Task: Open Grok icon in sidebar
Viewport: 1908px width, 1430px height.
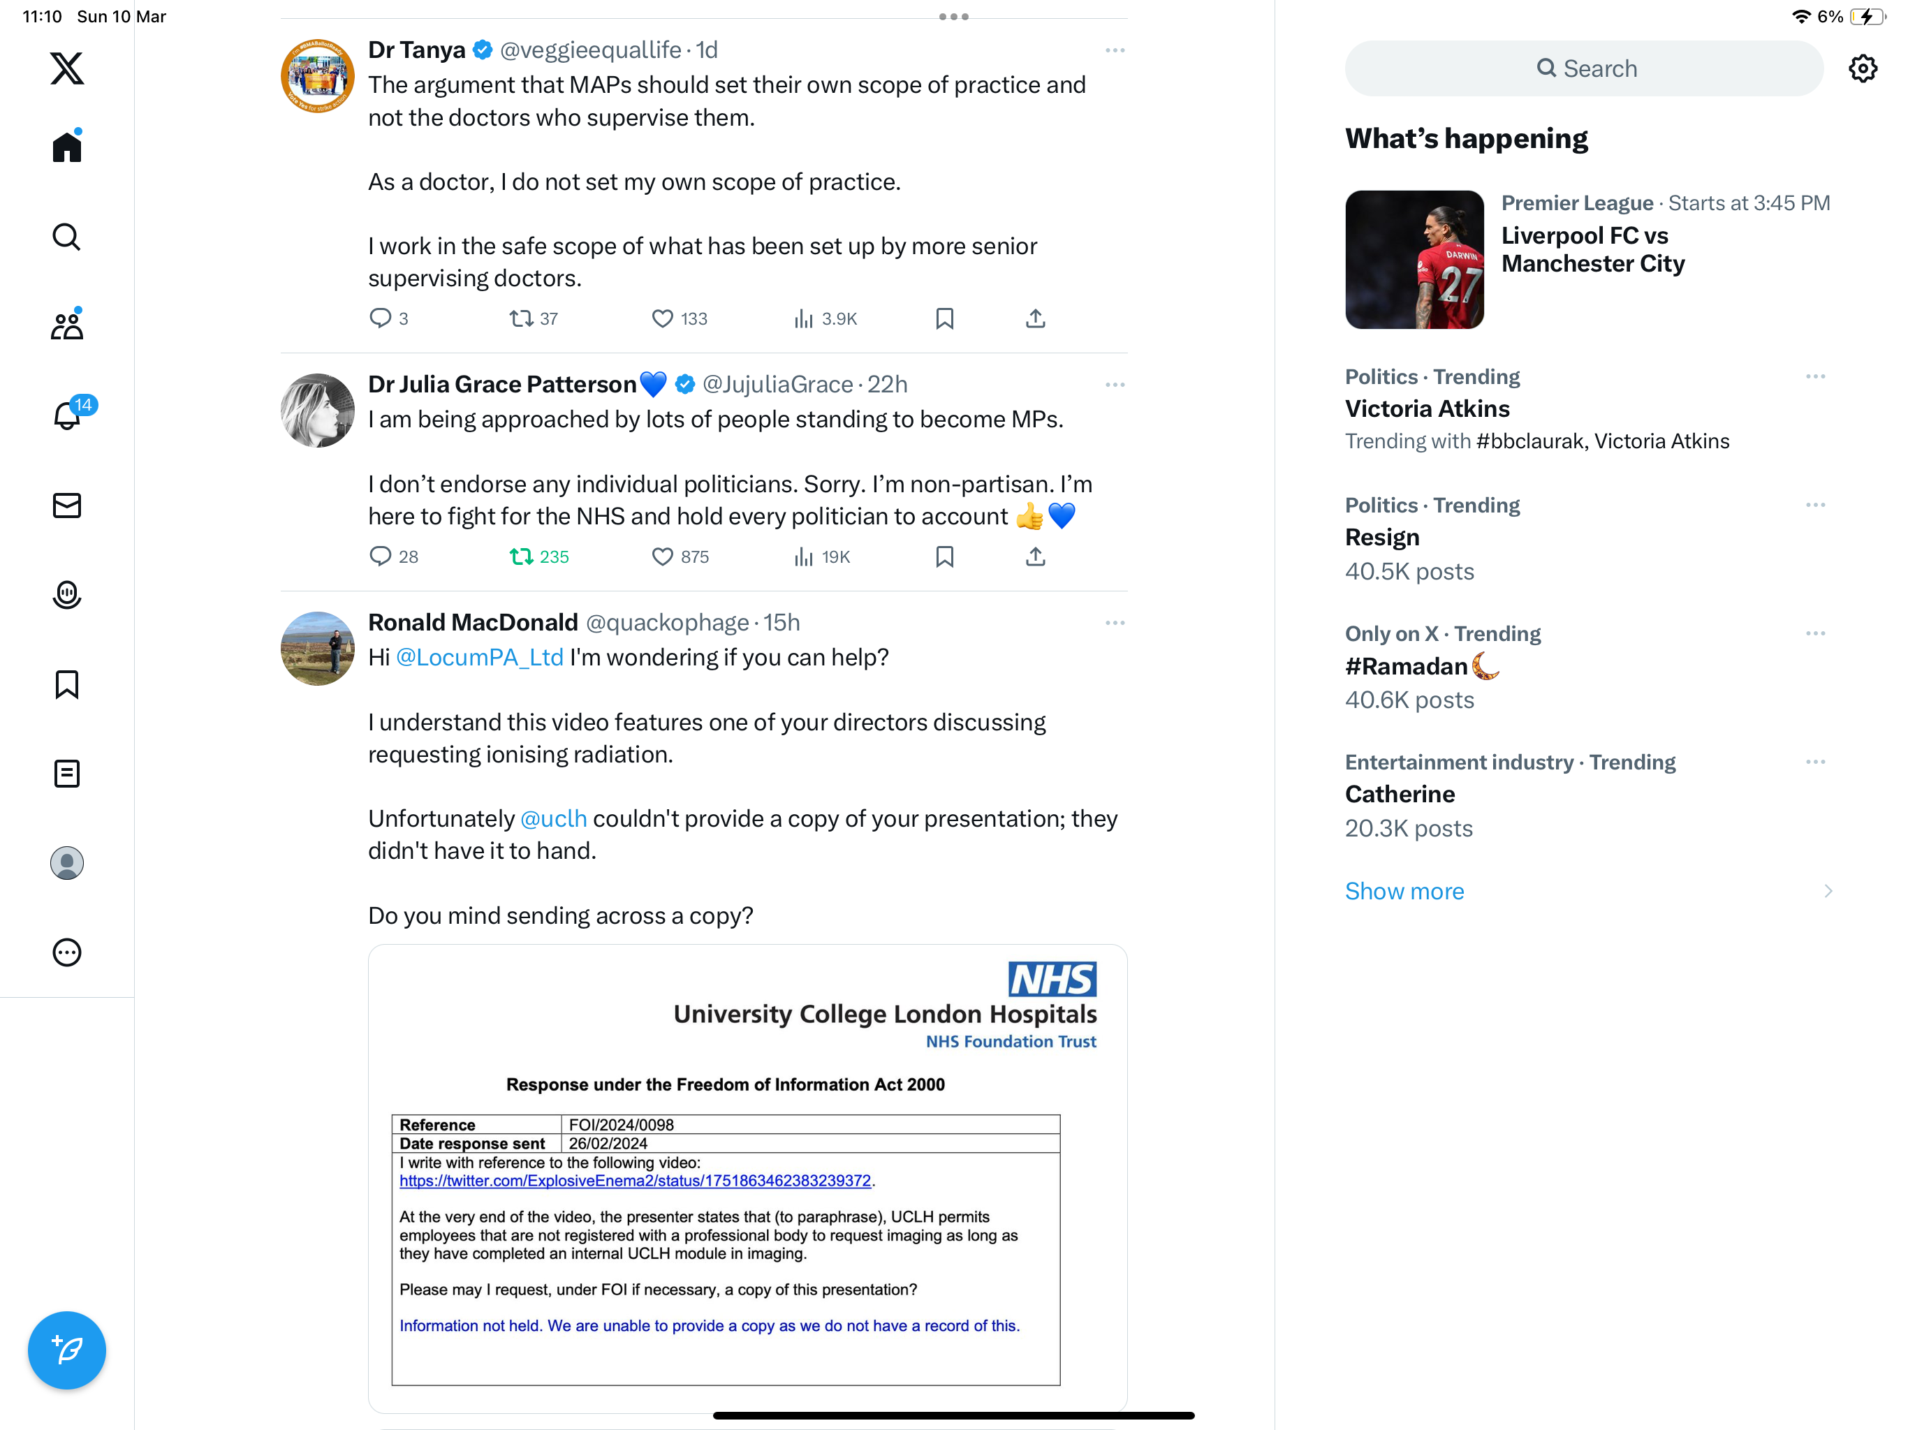Action: click(x=66, y=594)
